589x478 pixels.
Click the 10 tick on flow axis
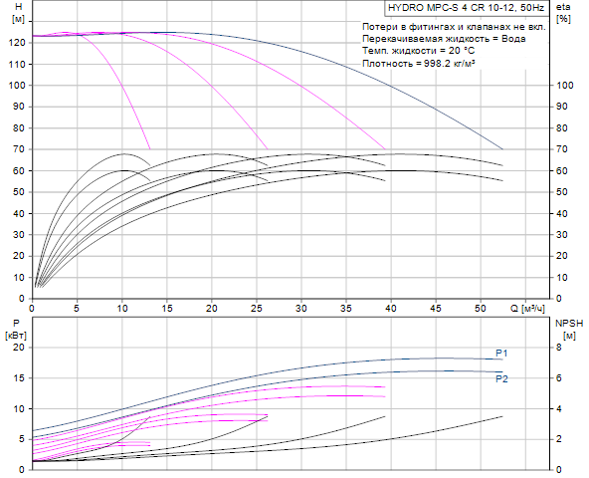click(x=122, y=309)
